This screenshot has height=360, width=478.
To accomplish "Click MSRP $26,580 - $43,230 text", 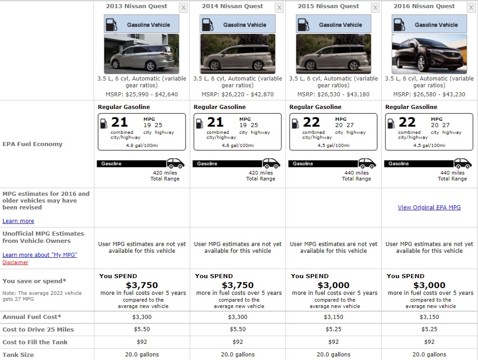I will coord(429,94).
